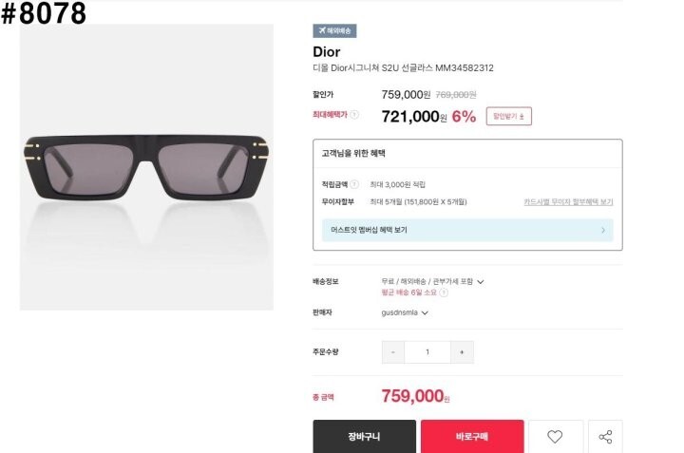Click the Dior brand name
The height and width of the screenshot is (453, 684).
click(326, 52)
